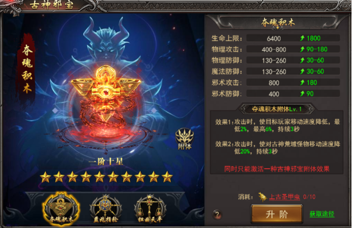Click the first gold star
Viewport: 352px width, 228px height.
pyautogui.click(x=45, y=177)
